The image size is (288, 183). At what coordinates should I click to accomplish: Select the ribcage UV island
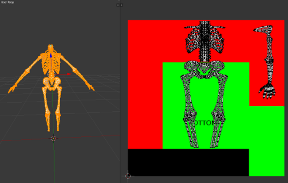point(205,42)
